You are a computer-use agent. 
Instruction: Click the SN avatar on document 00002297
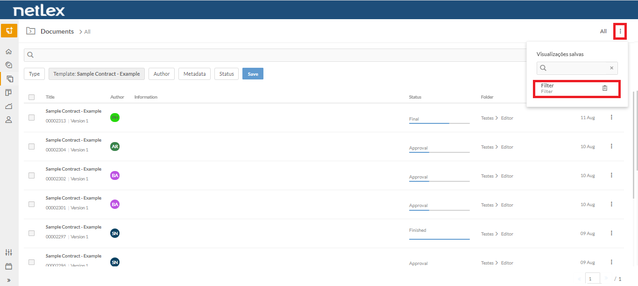(115, 233)
